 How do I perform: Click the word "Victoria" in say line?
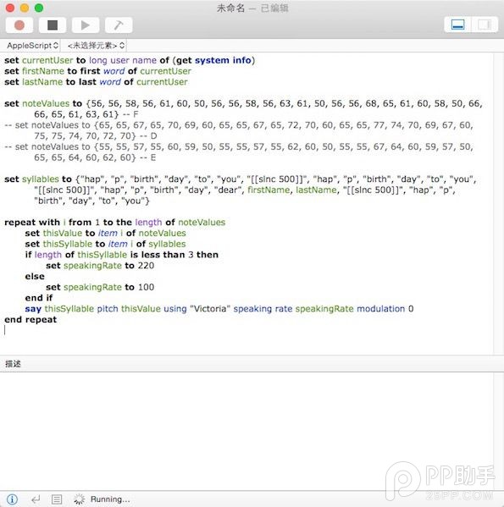(x=210, y=309)
